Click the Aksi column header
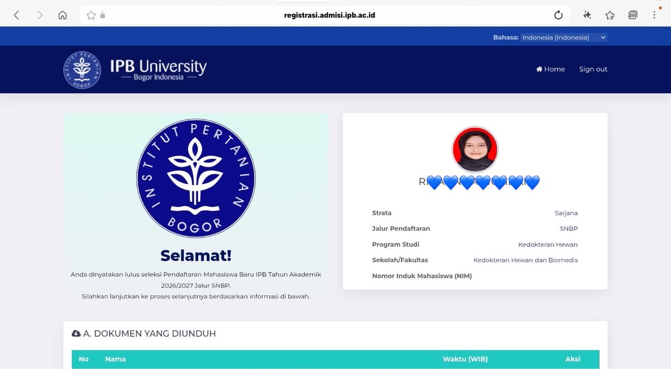Viewport: 671px width, 369px height. 573,359
